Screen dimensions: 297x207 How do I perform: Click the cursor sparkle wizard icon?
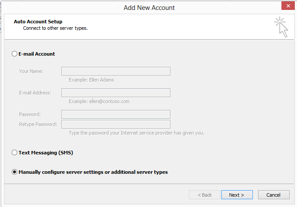coord(281,27)
